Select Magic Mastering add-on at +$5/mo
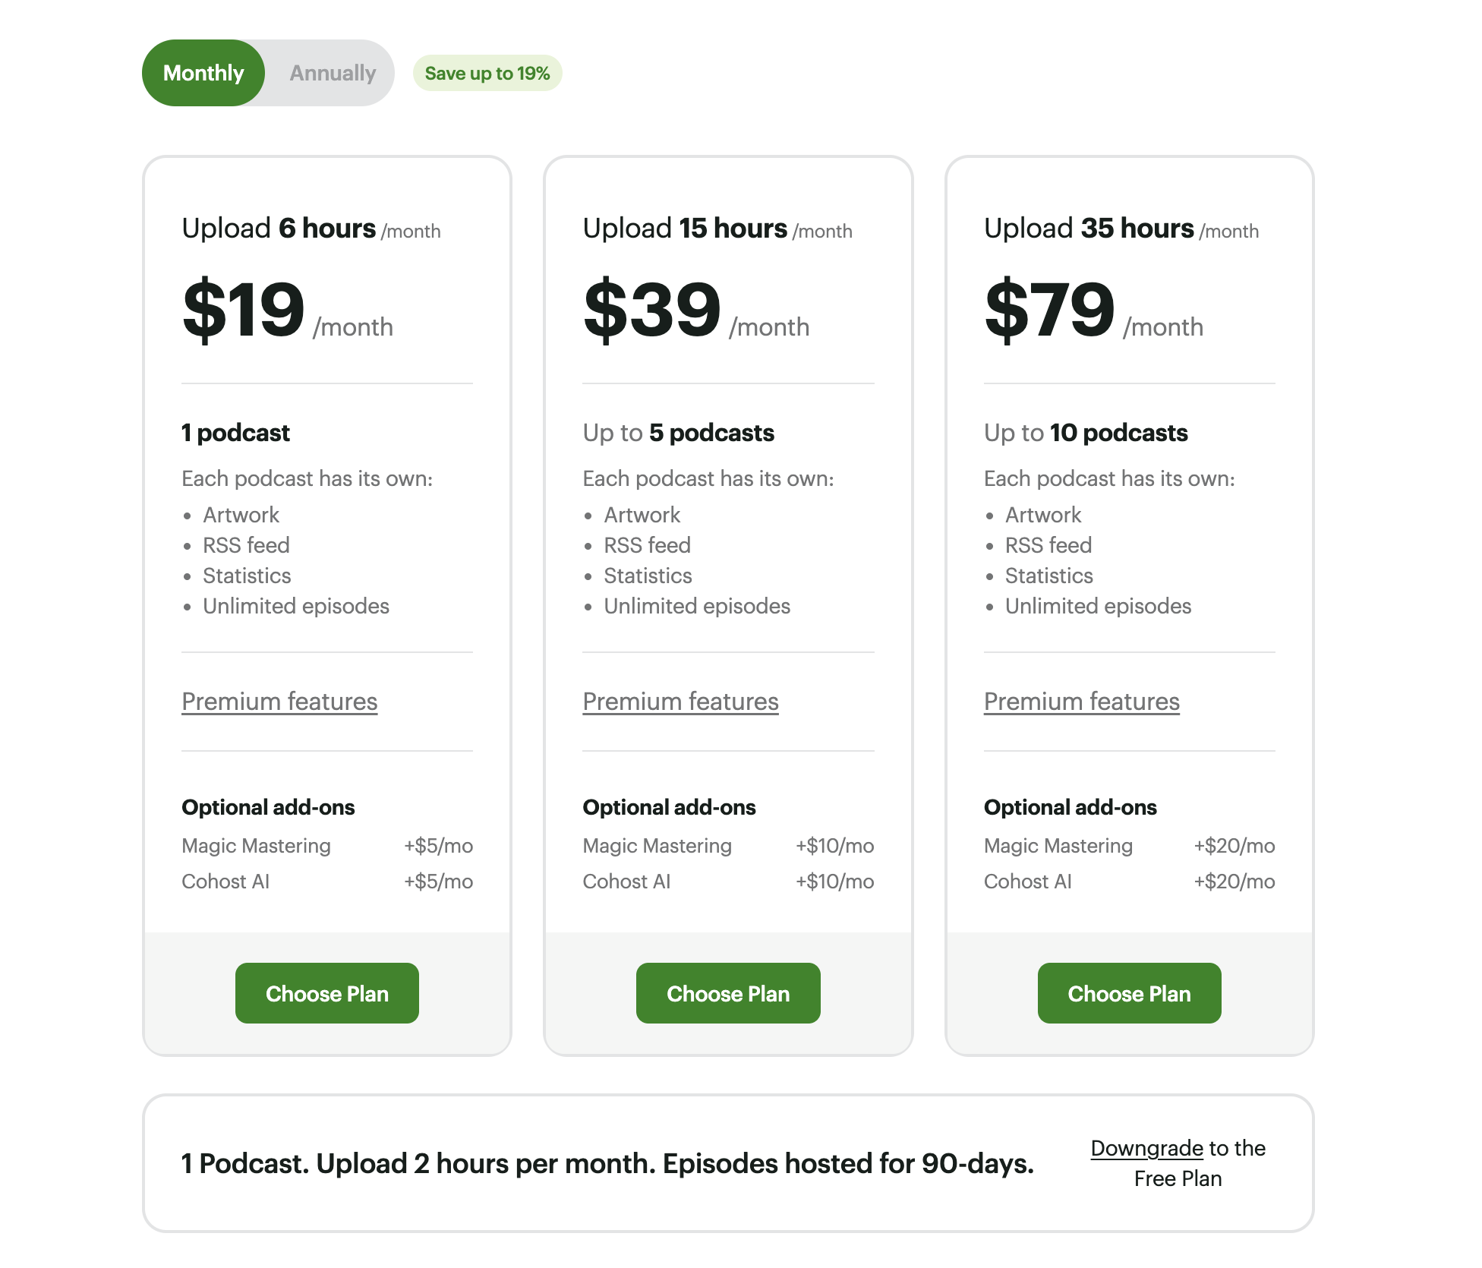The image size is (1482, 1268). [256, 846]
